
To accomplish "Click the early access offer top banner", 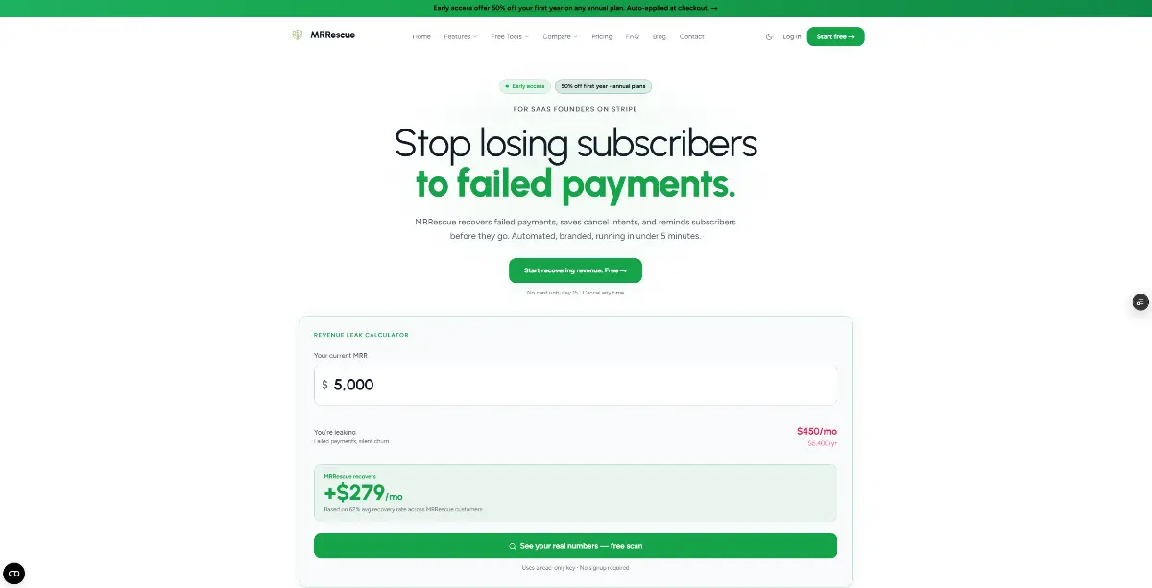I will point(576,8).
